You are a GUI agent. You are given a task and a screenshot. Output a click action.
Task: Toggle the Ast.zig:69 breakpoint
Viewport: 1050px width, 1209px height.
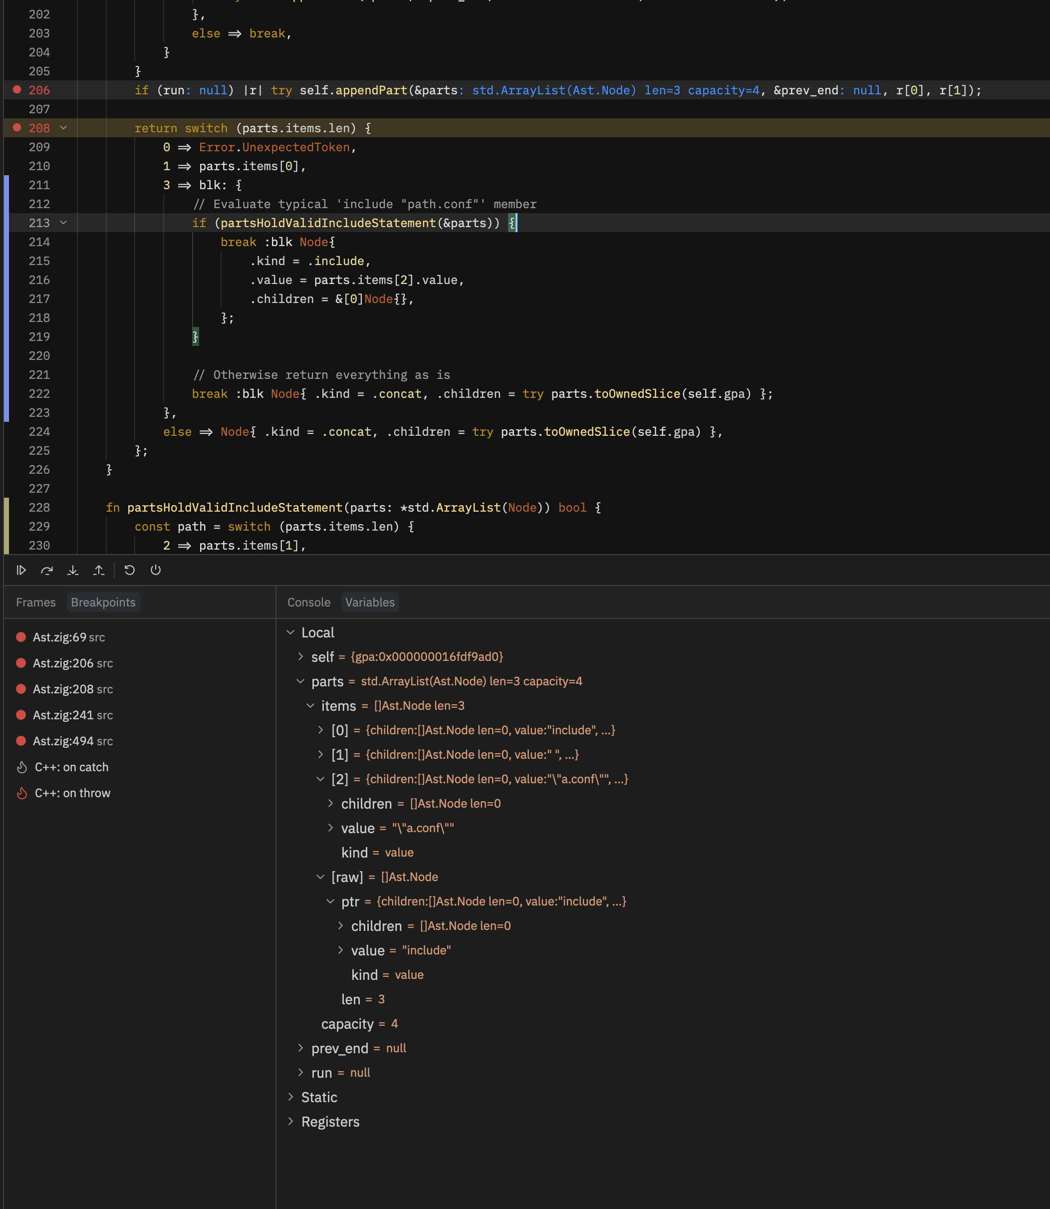tap(21, 637)
